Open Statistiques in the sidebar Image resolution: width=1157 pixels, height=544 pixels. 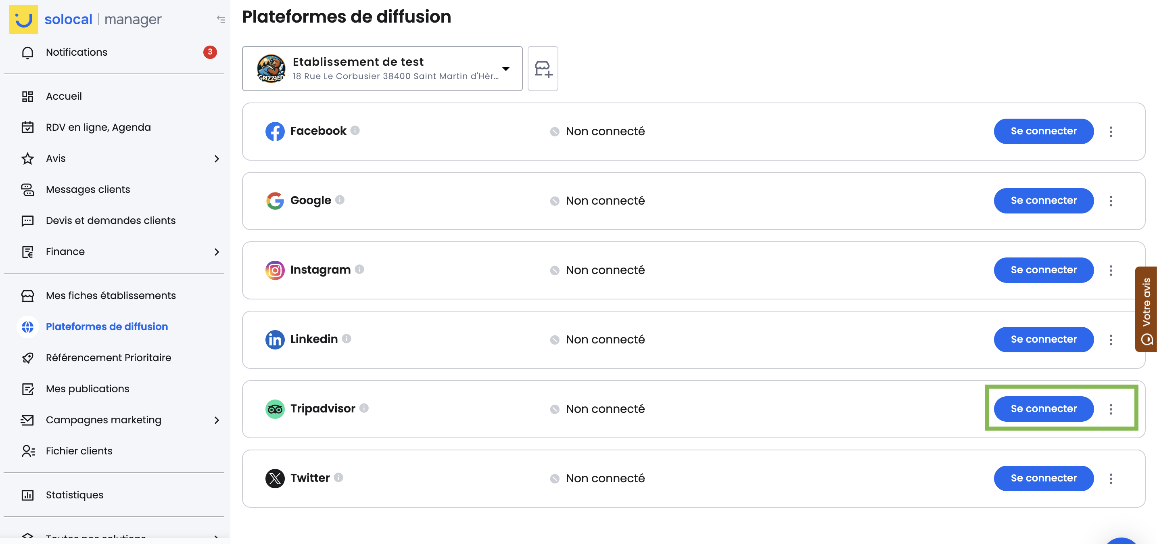(74, 495)
